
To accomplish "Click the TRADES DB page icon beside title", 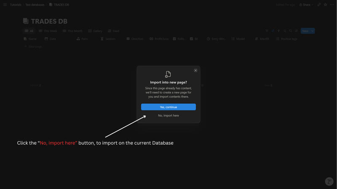I will (x=26, y=21).
